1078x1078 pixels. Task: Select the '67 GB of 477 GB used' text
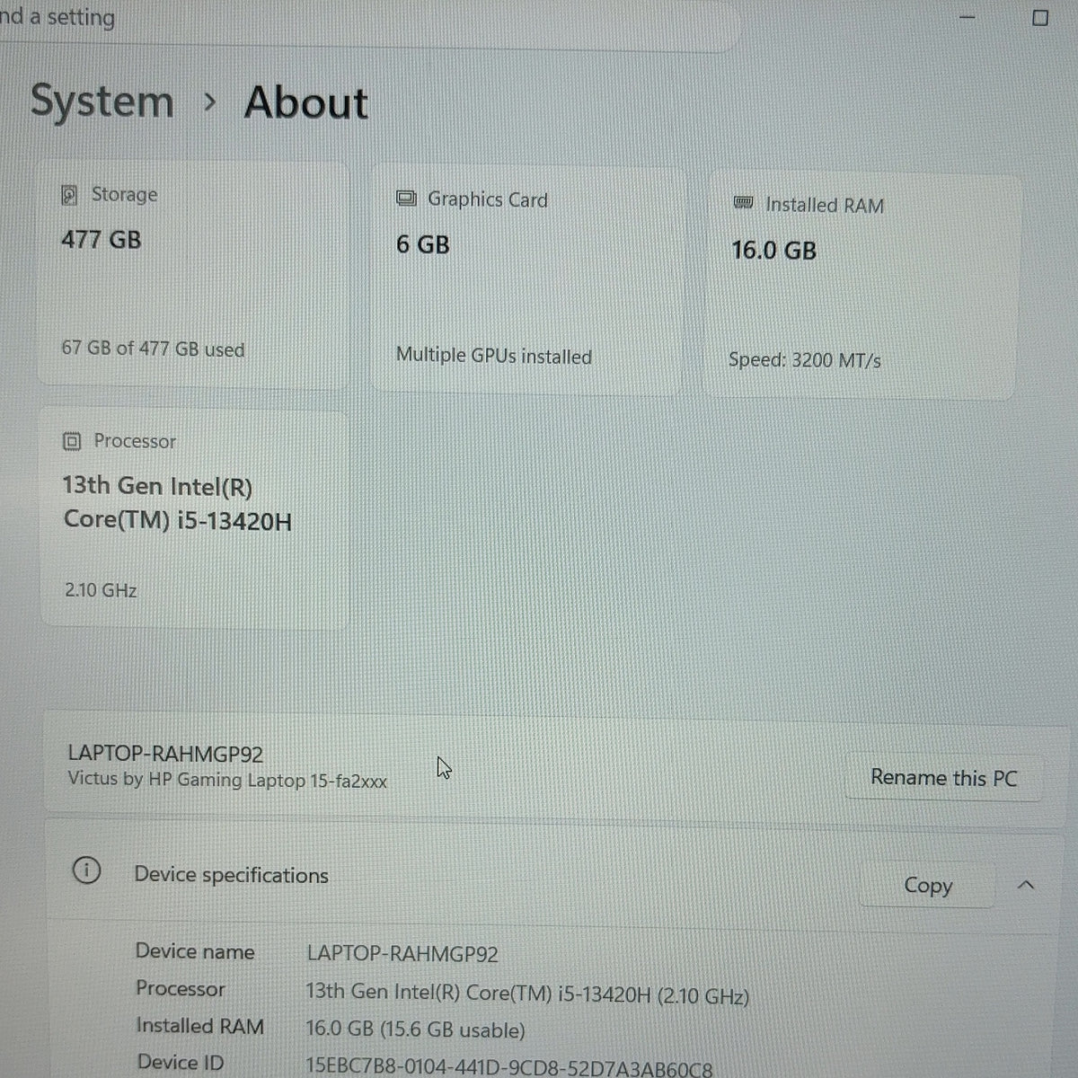tap(153, 349)
